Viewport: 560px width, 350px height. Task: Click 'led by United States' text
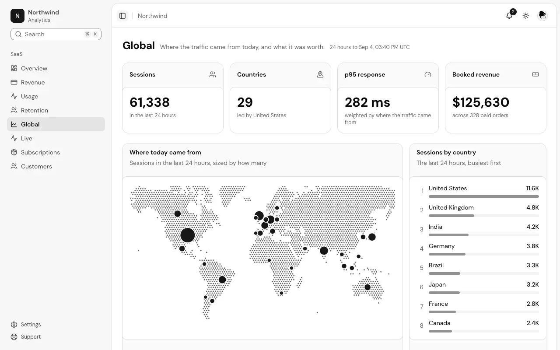click(x=262, y=115)
